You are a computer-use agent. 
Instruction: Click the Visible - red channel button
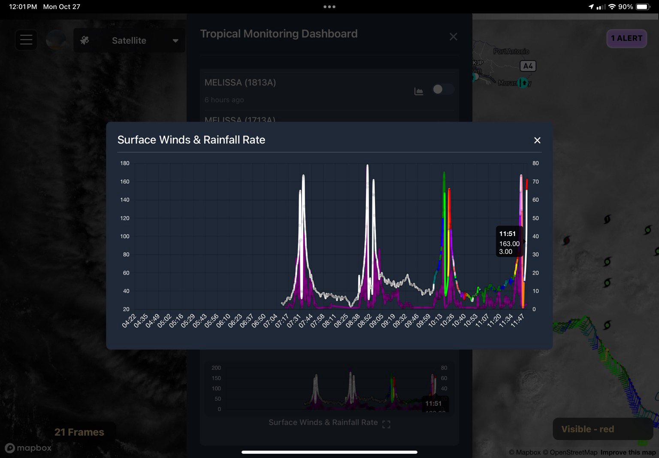pyautogui.click(x=602, y=429)
